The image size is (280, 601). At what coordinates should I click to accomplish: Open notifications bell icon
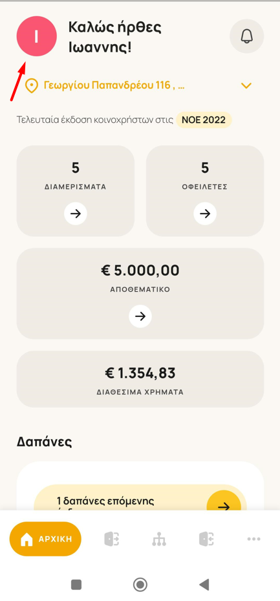(246, 36)
